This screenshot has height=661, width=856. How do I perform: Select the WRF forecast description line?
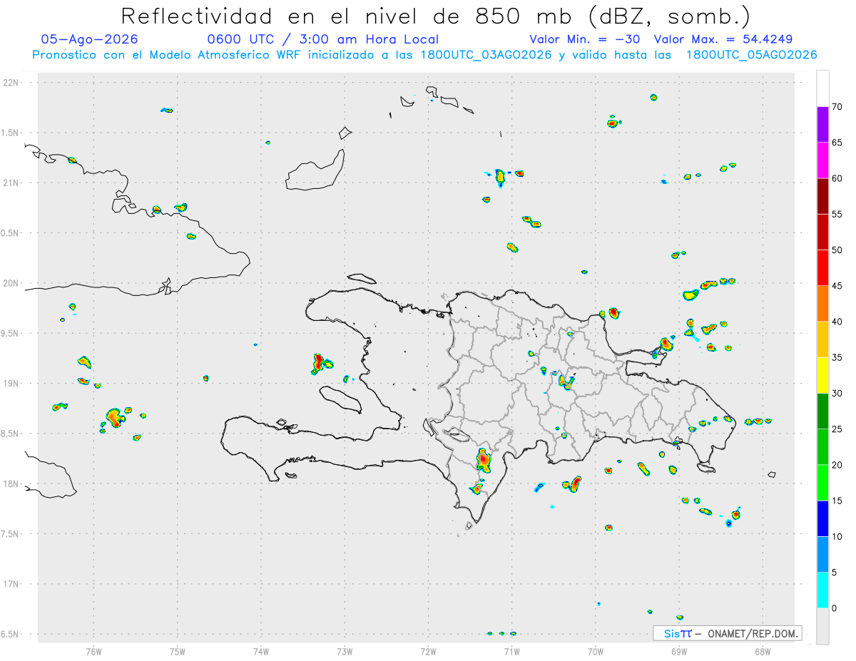[424, 55]
